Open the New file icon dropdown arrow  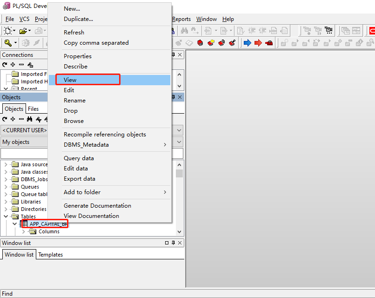click(14, 31)
